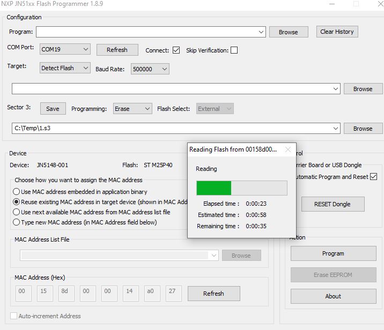
Task: Toggle the Auto-increment Address checkbox
Action: [x=14, y=316]
